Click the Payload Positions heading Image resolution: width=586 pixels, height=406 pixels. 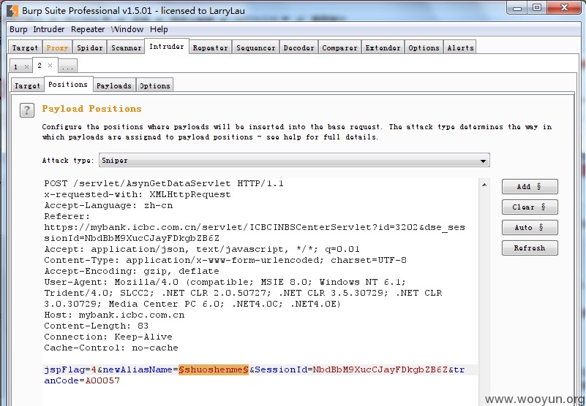coord(91,109)
